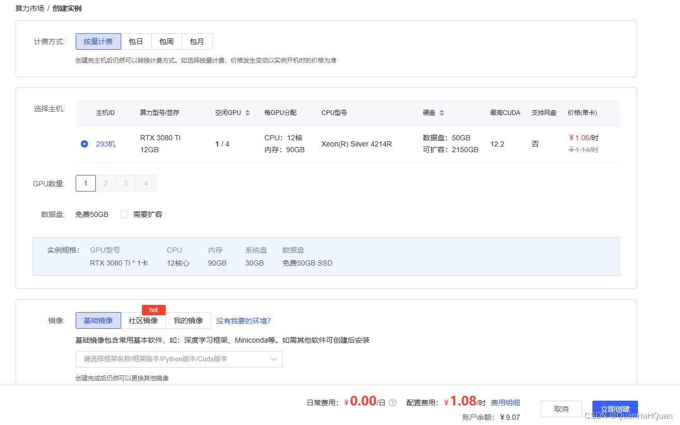Click the 账户余额 ¥9.07 text

(491, 417)
